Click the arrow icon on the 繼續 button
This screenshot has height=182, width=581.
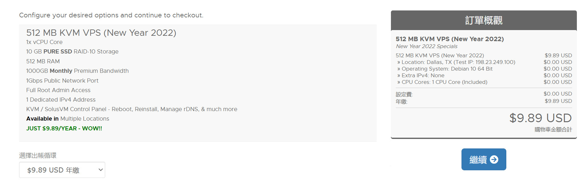click(494, 160)
